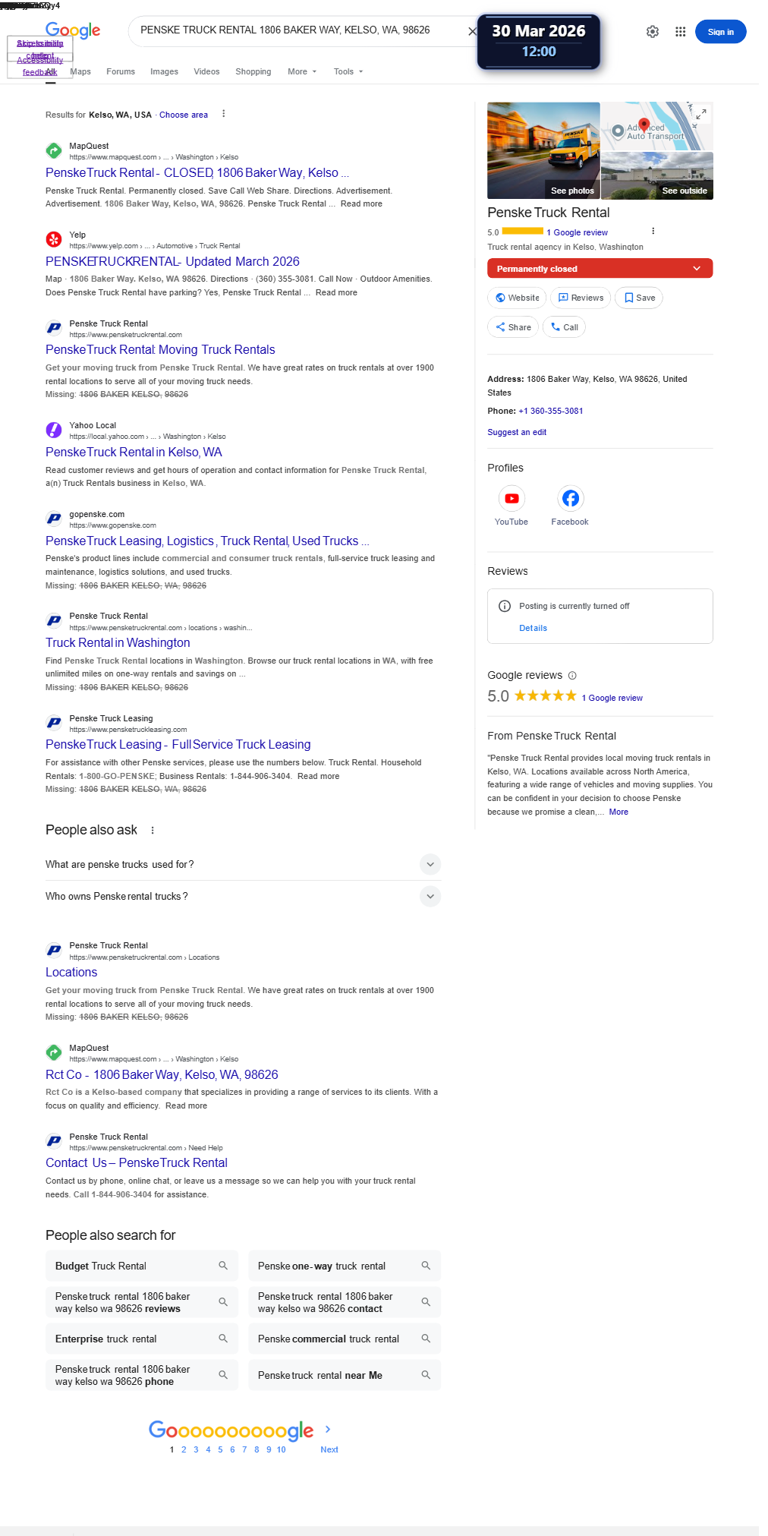
Task: Click the YouTube profile icon
Action: tap(511, 499)
